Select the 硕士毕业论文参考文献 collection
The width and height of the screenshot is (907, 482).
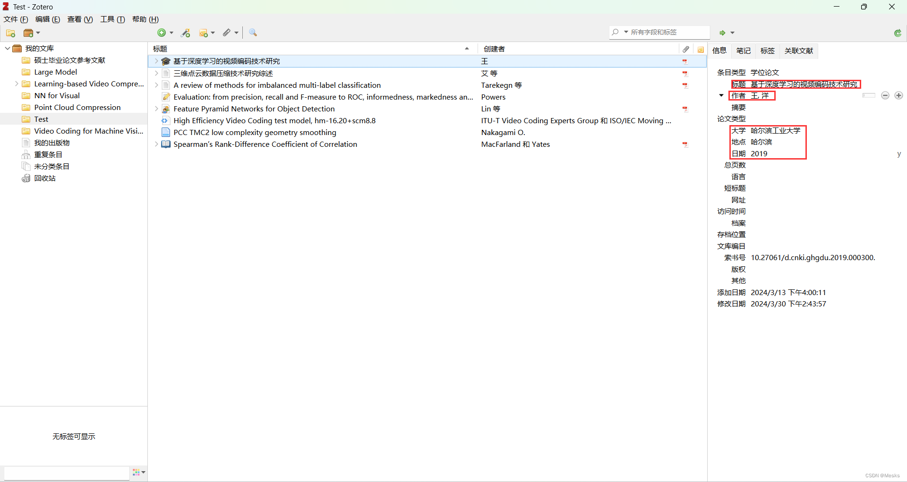point(69,60)
